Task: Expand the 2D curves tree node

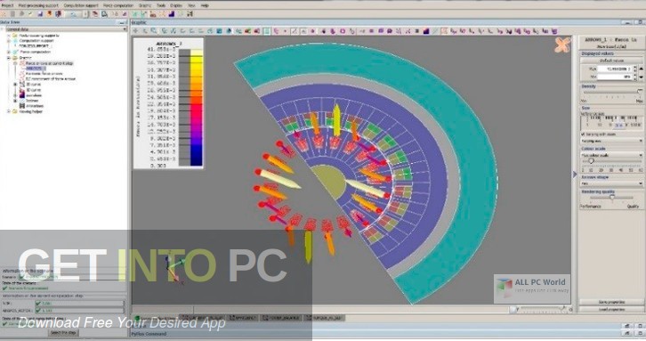Action: (x=15, y=85)
